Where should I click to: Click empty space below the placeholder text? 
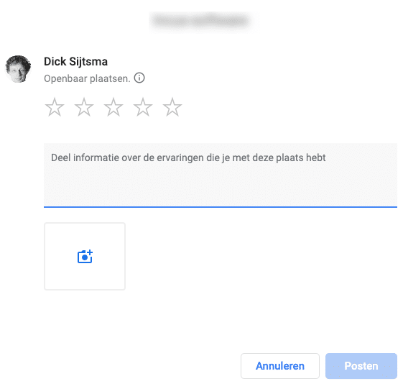221,186
